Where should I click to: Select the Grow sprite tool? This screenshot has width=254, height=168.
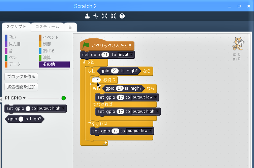point(105,16)
